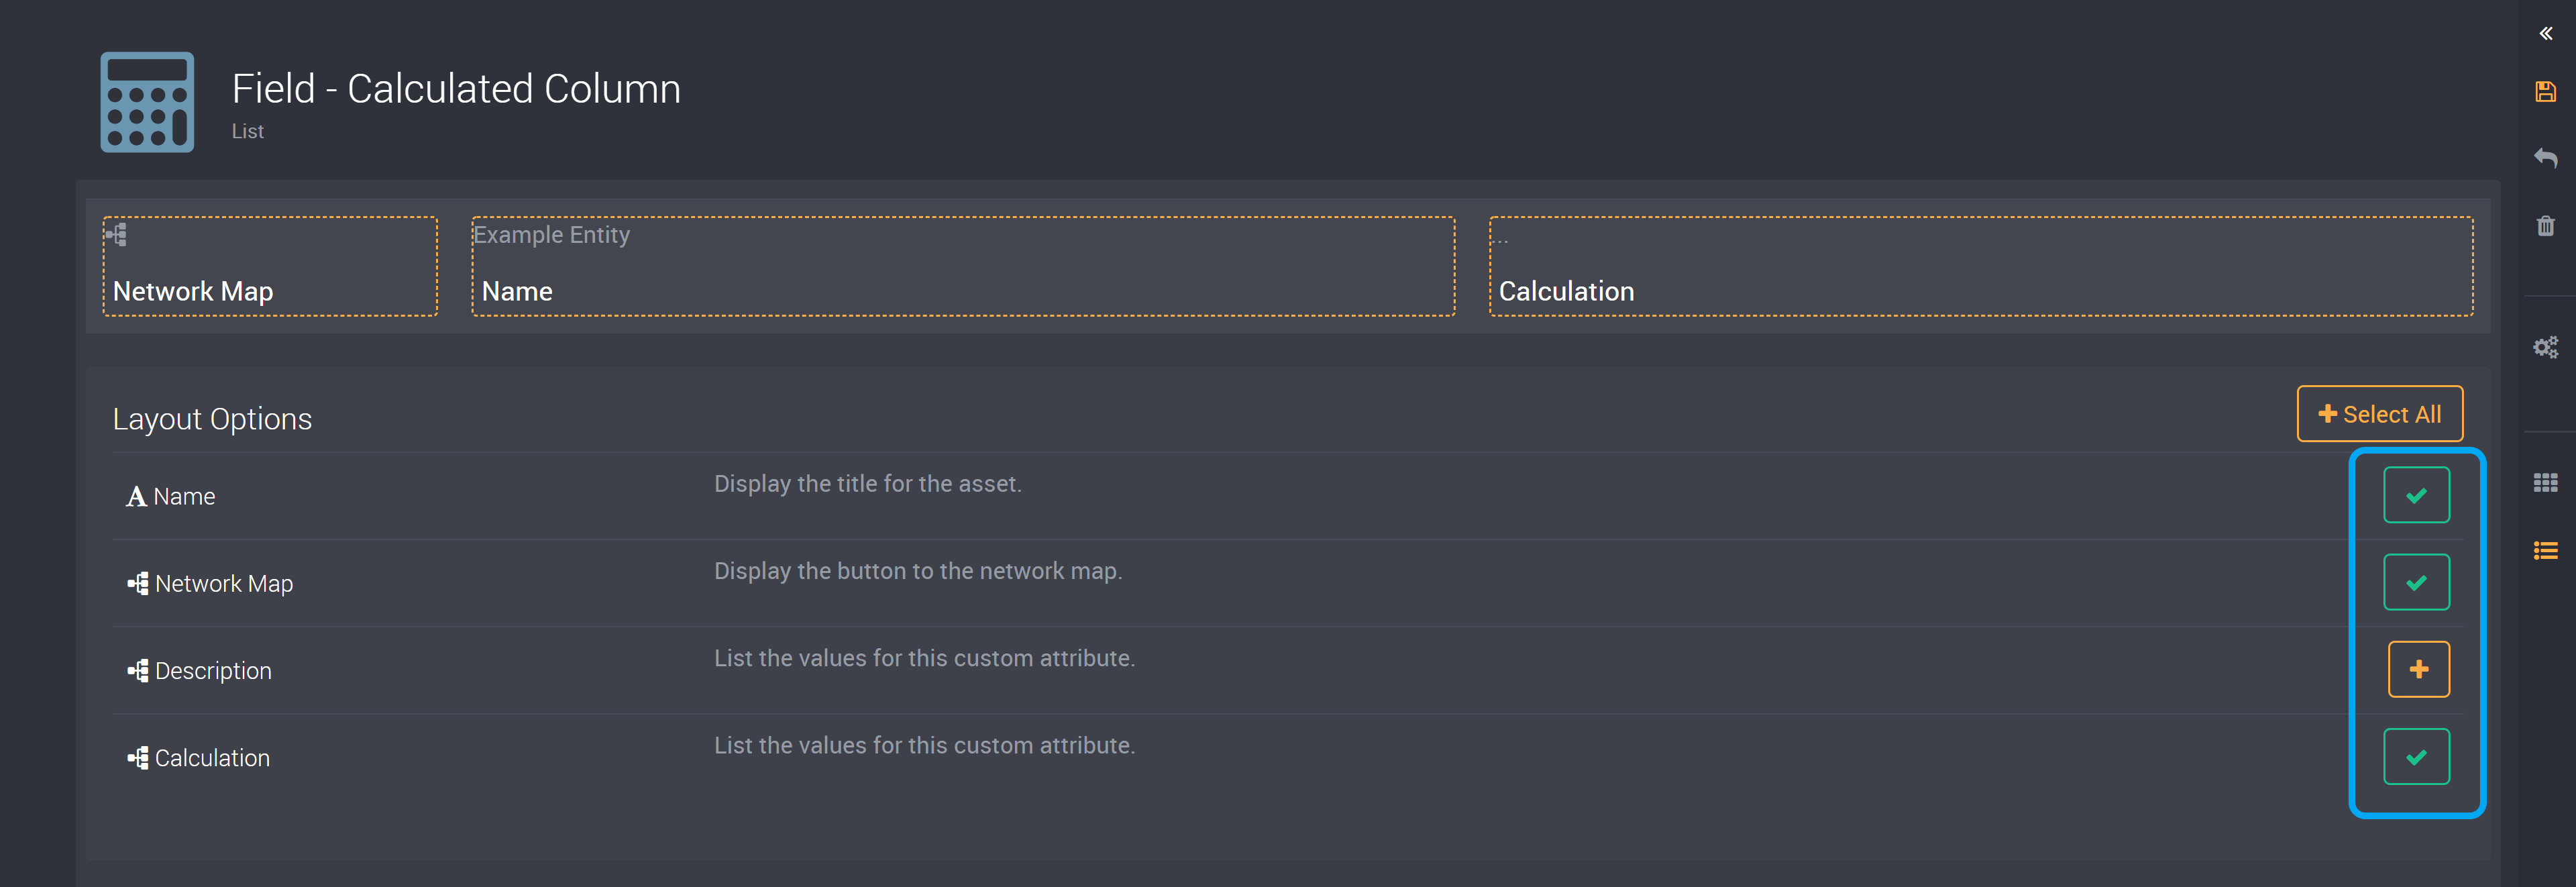The height and width of the screenshot is (887, 2576).
Task: Click the network map icon in preview column
Action: [x=117, y=235]
